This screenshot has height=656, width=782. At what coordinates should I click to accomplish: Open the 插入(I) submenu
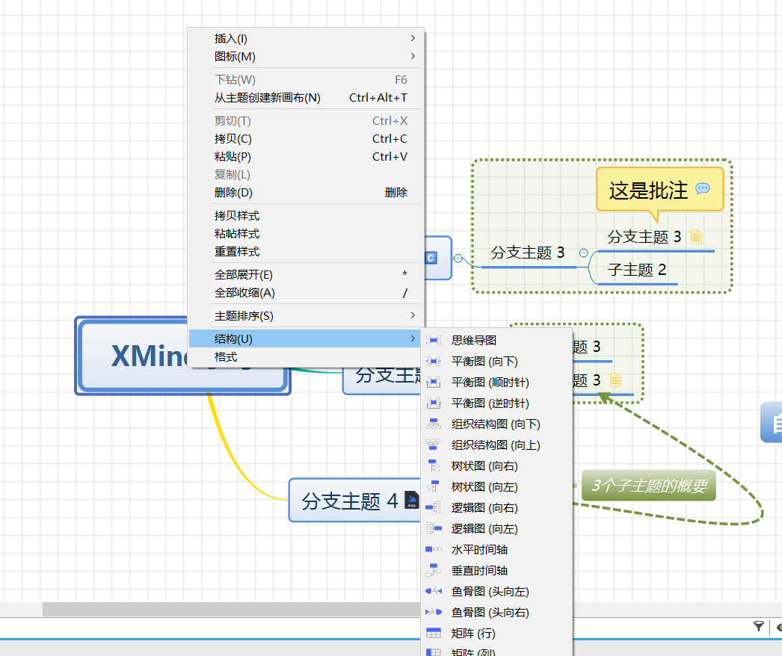[x=232, y=38]
